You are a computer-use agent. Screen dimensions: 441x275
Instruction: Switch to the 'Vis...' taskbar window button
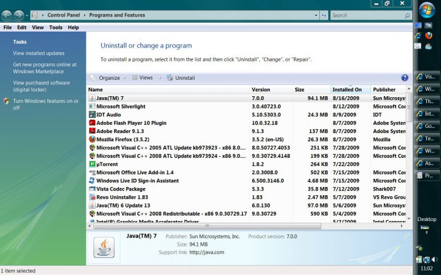click(426, 77)
